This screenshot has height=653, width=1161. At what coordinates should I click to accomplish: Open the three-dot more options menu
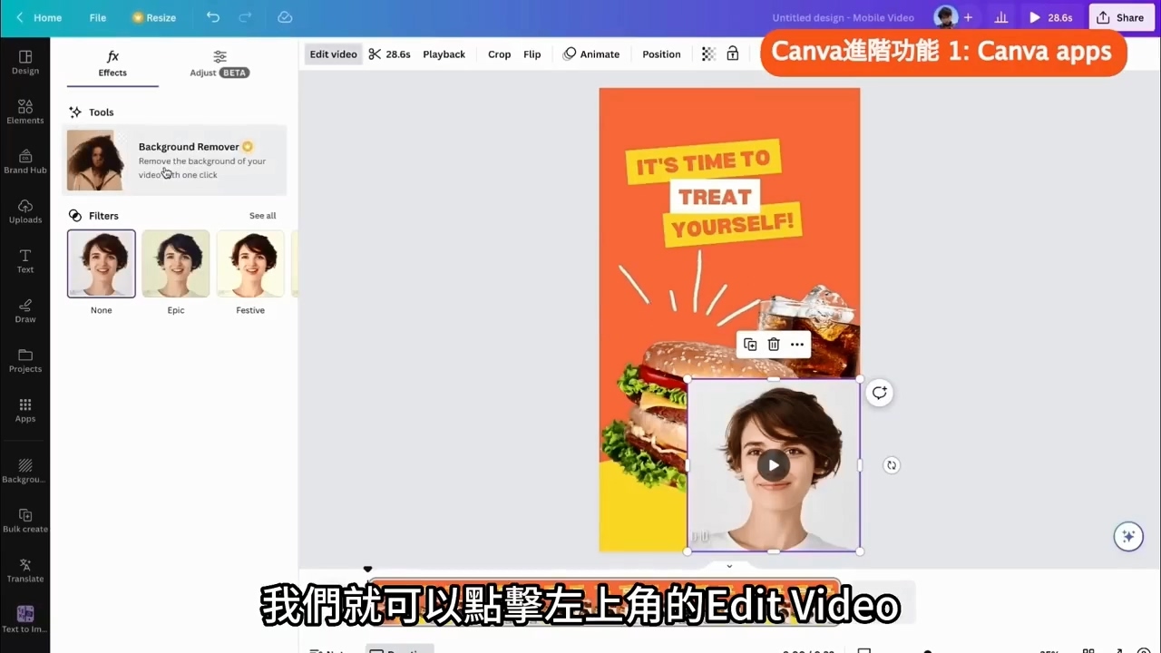pos(796,345)
